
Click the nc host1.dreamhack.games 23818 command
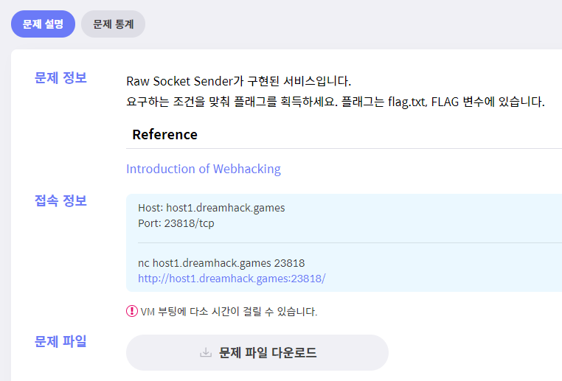pyautogui.click(x=221, y=263)
